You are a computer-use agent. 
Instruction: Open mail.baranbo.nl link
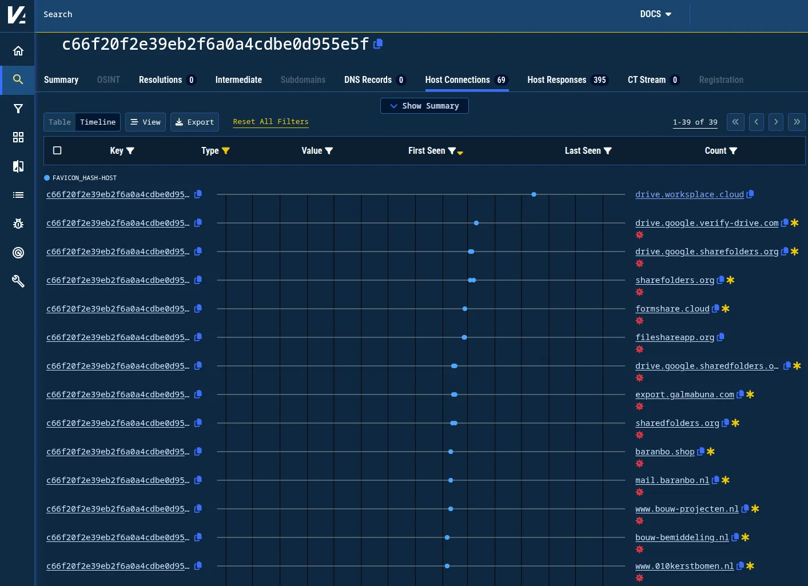coord(672,480)
